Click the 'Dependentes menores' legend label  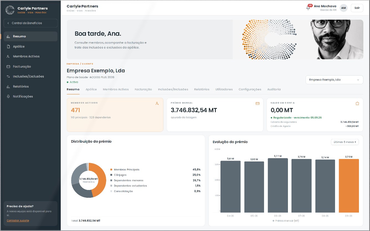click(x=129, y=180)
